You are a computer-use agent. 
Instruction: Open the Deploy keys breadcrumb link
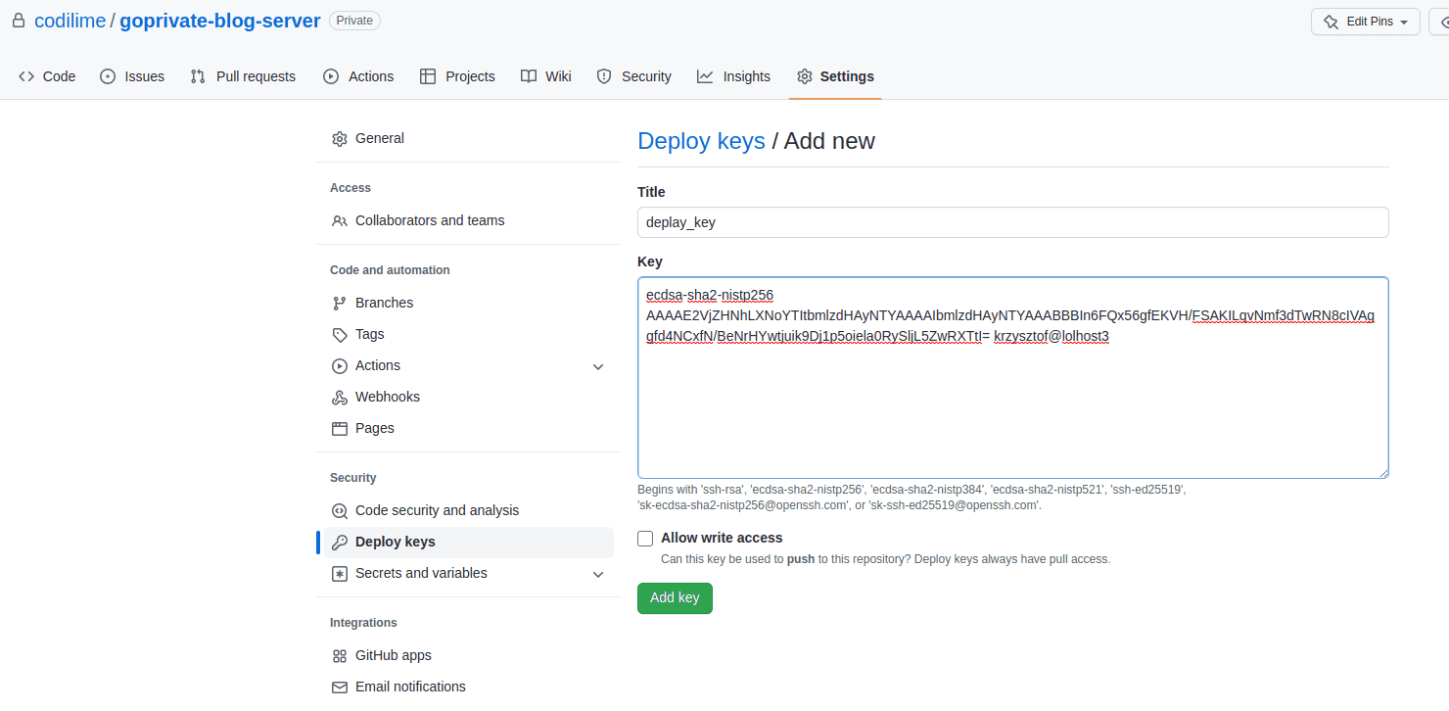(701, 141)
